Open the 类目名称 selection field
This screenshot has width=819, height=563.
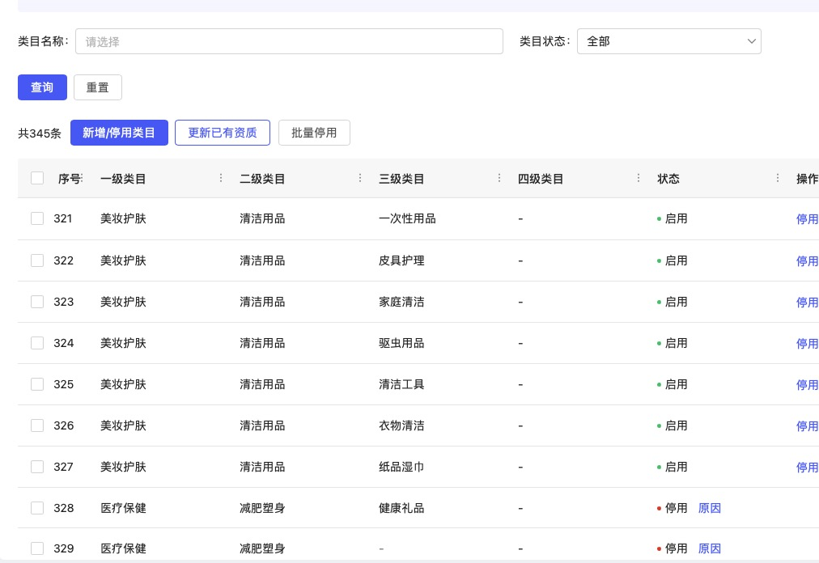289,41
